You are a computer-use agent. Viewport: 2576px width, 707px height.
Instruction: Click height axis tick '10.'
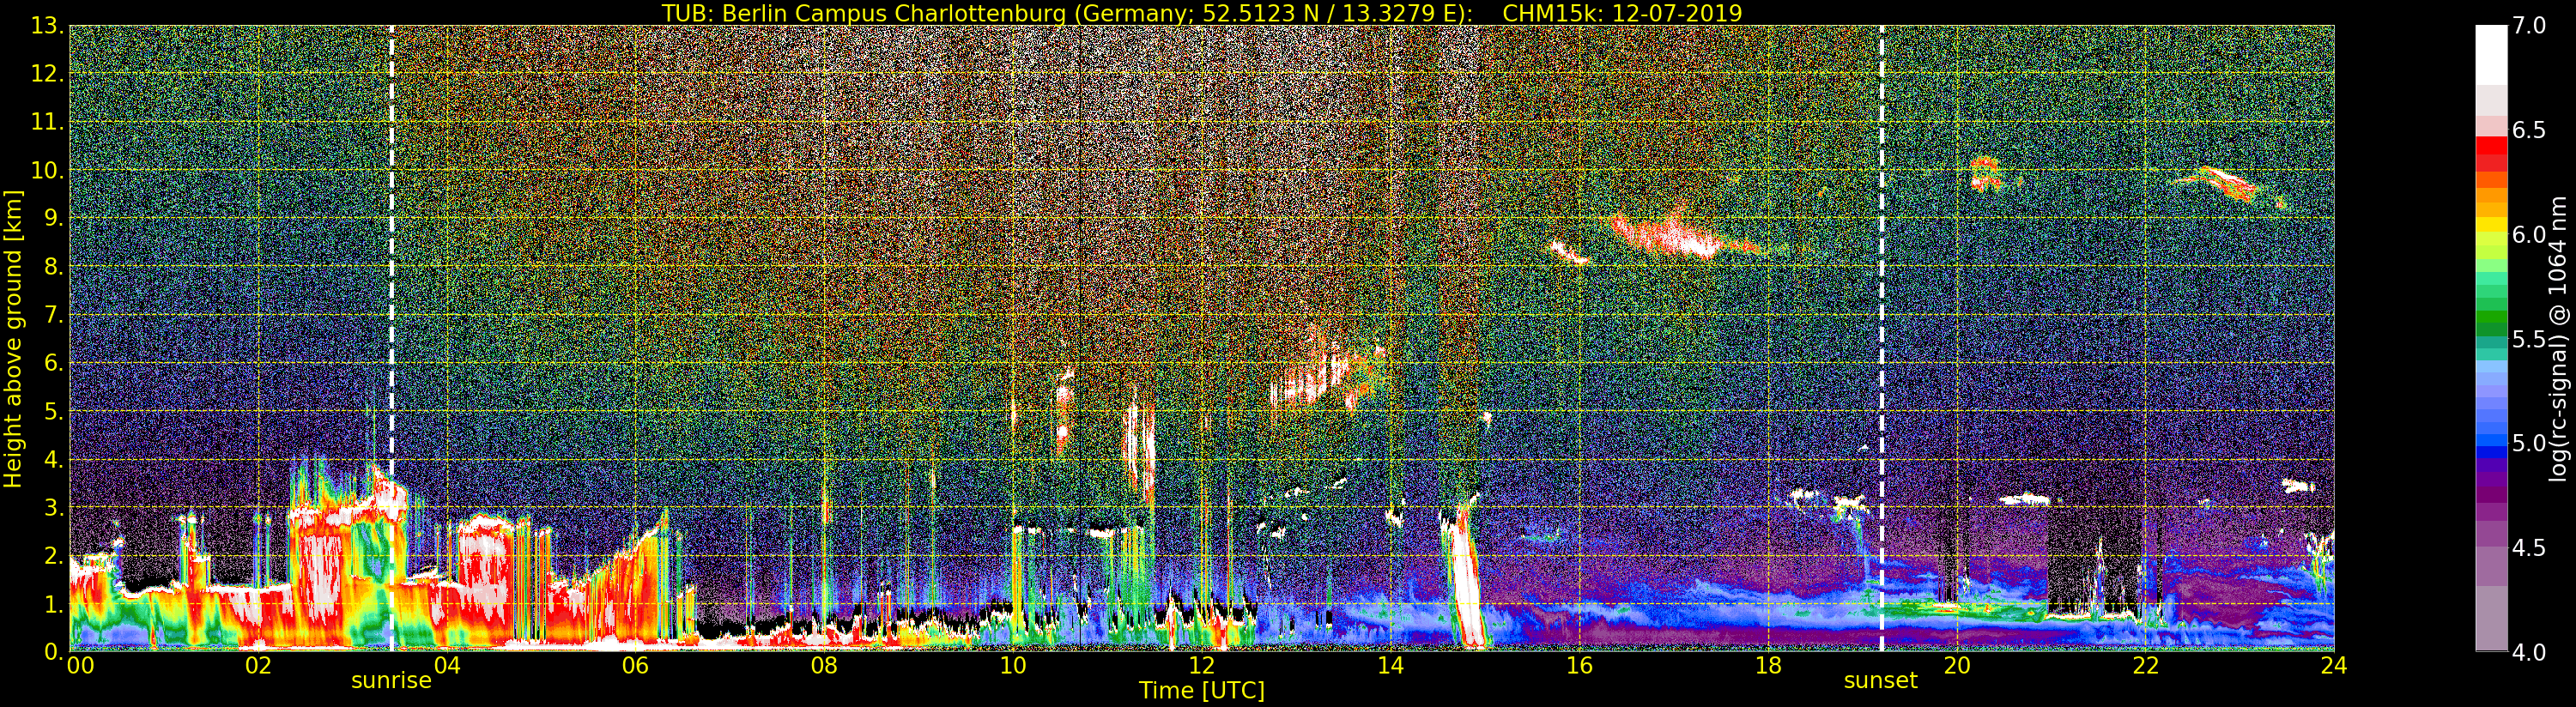(x=47, y=170)
